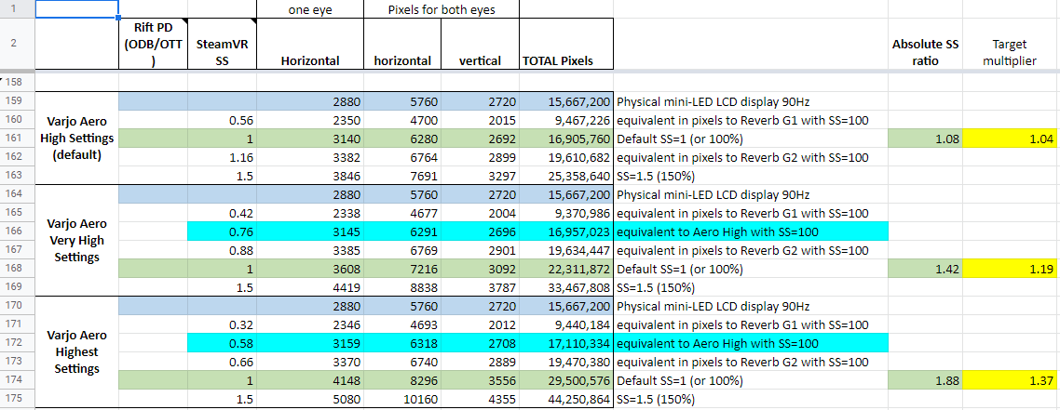Select the 0.32 SteamVR SS cell

pos(222,325)
